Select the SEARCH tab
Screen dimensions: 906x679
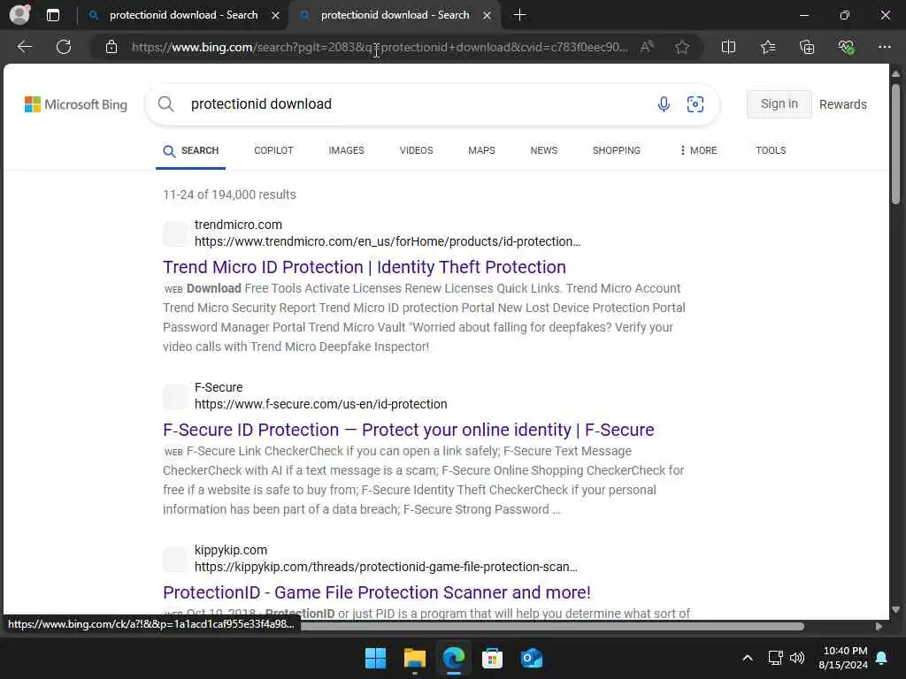pos(191,150)
